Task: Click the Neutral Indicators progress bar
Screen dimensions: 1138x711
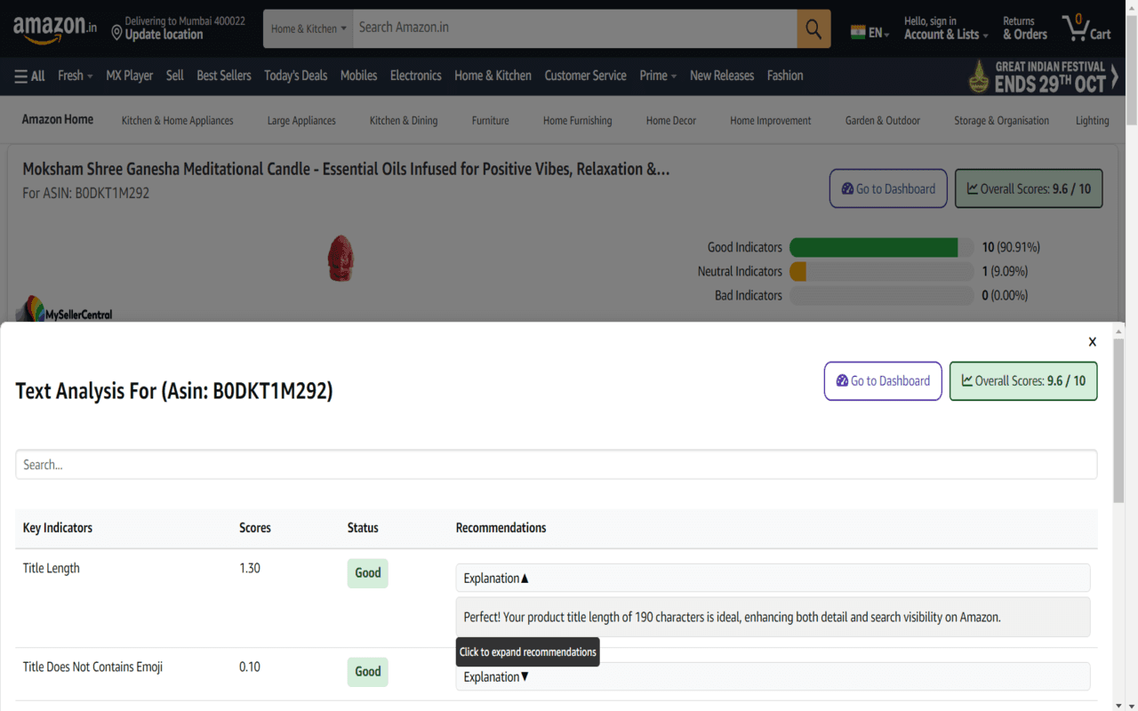Action: pyautogui.click(x=881, y=271)
